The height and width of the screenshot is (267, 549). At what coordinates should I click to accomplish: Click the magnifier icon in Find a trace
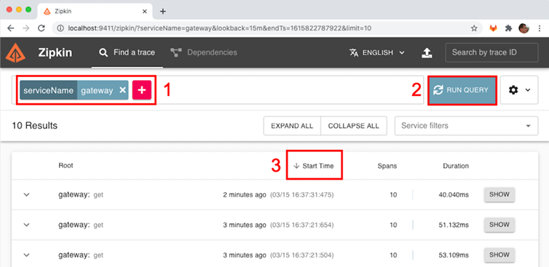[x=103, y=52]
